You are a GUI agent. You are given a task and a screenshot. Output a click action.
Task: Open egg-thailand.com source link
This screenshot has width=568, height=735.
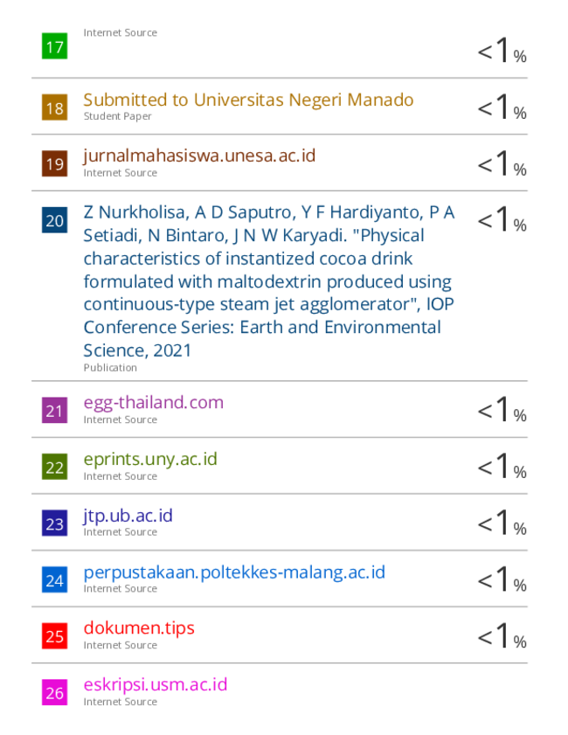[x=153, y=403]
